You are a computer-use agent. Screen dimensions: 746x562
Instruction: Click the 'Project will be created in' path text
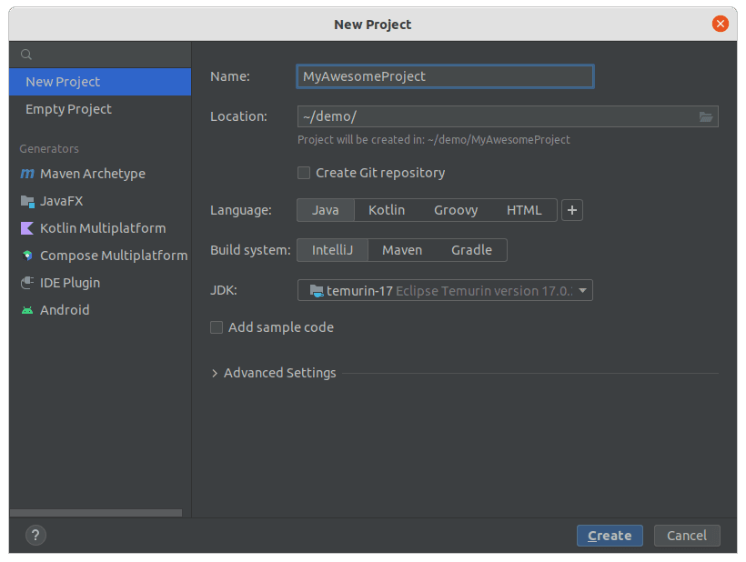[433, 140]
